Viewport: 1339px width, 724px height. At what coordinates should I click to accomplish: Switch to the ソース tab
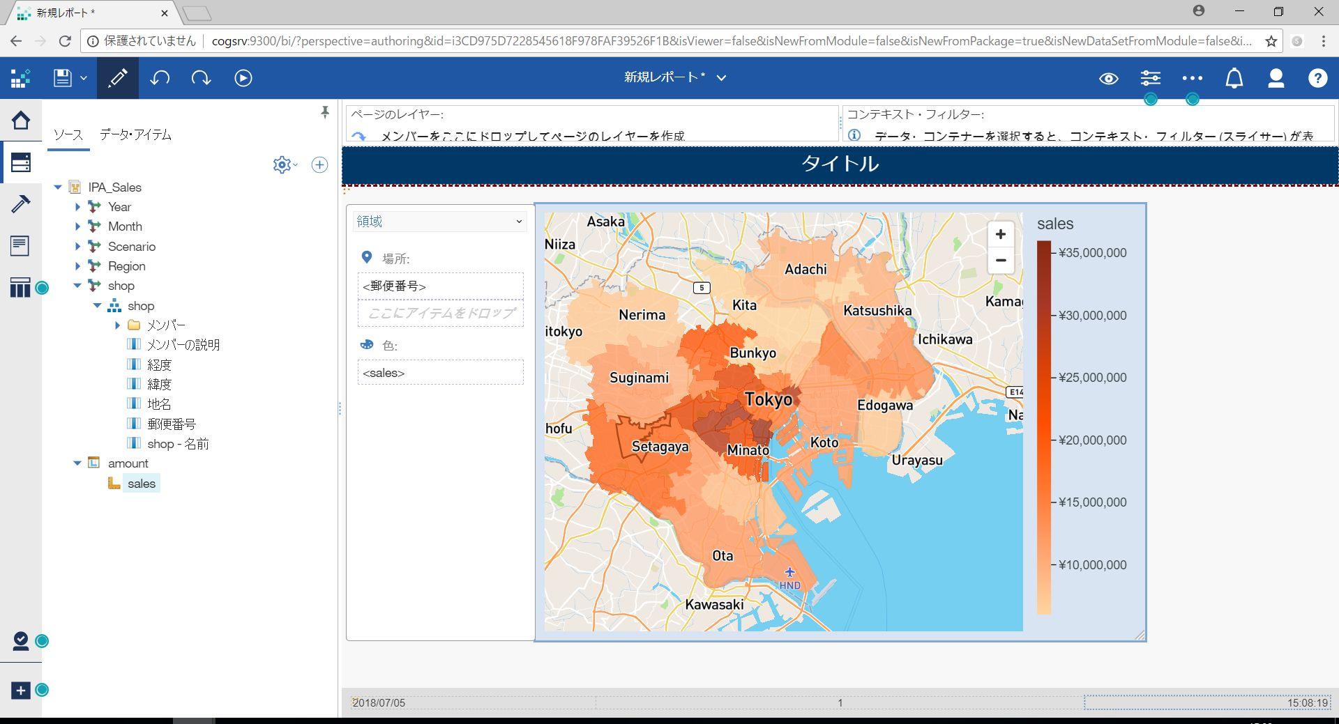[x=68, y=134]
